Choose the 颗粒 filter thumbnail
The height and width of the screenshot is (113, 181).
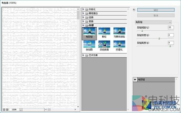pyautogui.click(x=104, y=33)
